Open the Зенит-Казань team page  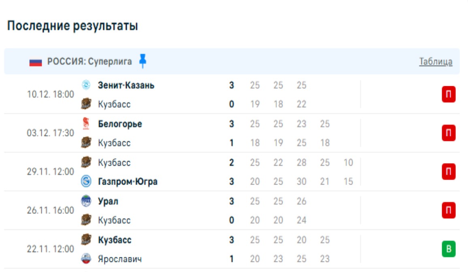point(126,85)
